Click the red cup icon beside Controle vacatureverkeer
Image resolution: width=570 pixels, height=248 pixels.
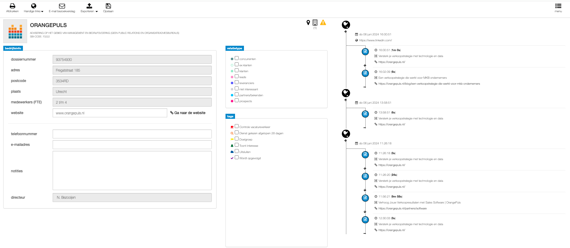coord(232,127)
